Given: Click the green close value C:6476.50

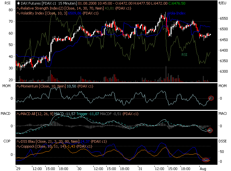Looking at the screenshot, I should [x=177, y=3].
